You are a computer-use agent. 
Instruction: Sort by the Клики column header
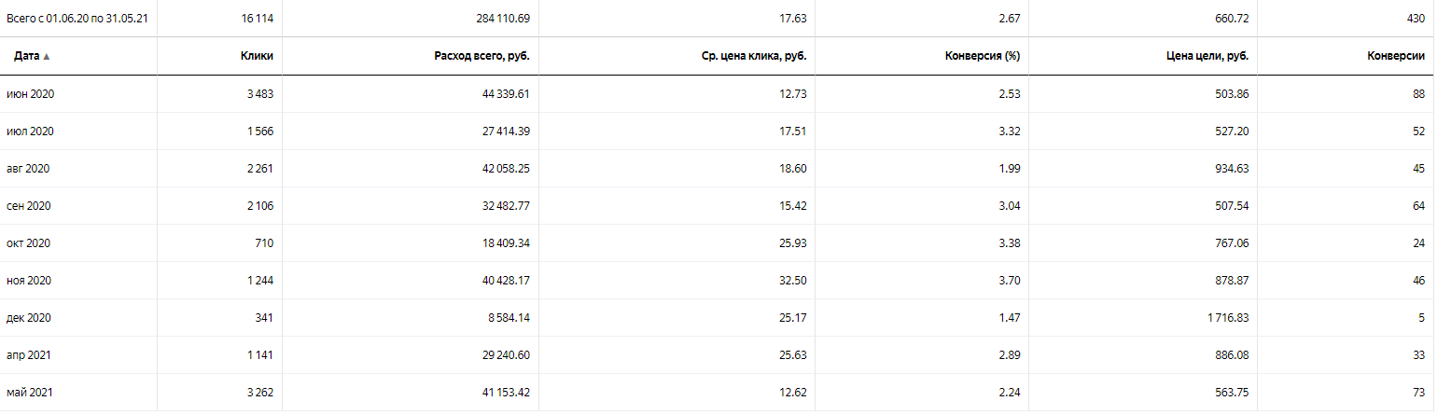pyautogui.click(x=257, y=56)
